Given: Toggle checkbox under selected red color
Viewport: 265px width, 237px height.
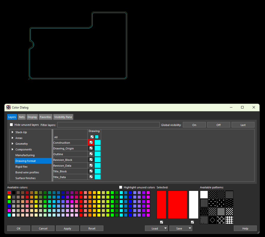Looking at the screenshot, I should click(161, 222).
